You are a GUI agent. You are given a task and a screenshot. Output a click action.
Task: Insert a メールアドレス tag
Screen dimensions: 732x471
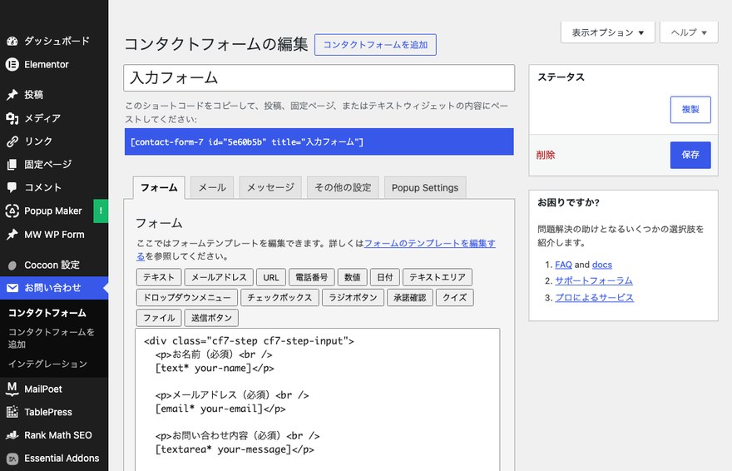pyautogui.click(x=219, y=277)
